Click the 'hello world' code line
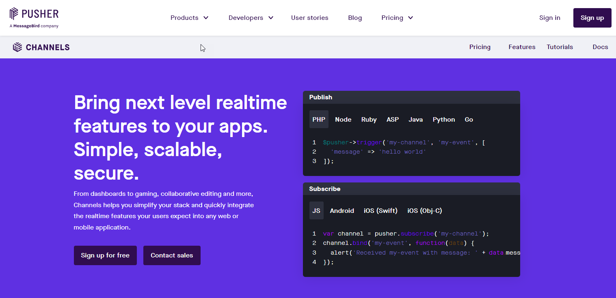 (x=378, y=152)
